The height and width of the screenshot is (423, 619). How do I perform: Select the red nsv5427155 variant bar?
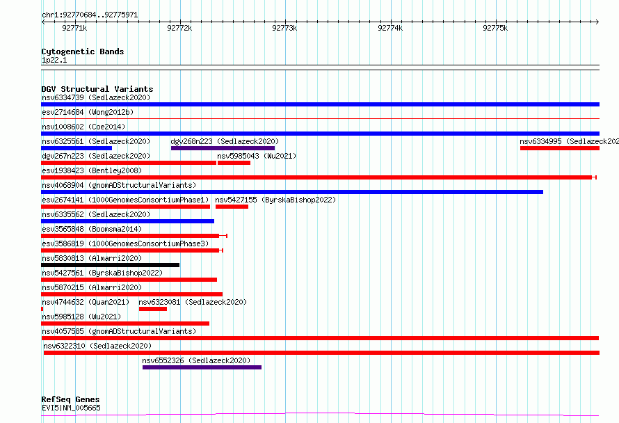232,207
